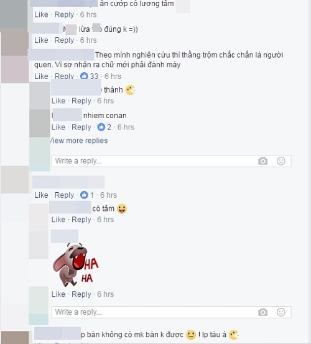Open the emoji picker in the lower reply box
Image resolution: width=311 pixels, height=344 pixels.
pyautogui.click(x=281, y=312)
